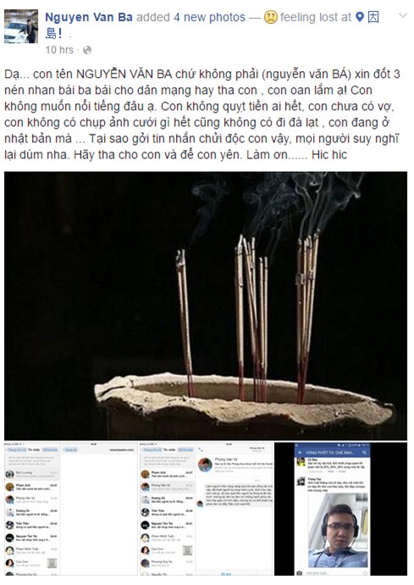
Task: Click the feeling lost emoji icon
Action: coord(270,17)
